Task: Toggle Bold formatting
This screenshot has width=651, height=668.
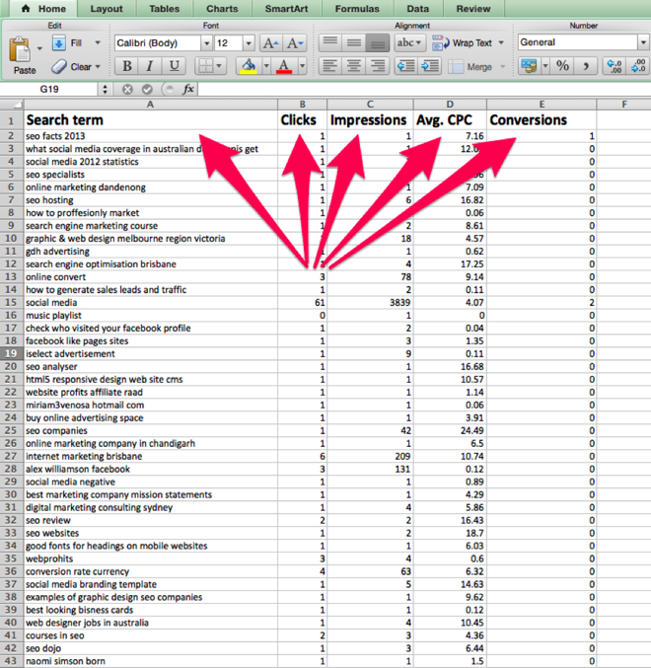Action: click(127, 66)
